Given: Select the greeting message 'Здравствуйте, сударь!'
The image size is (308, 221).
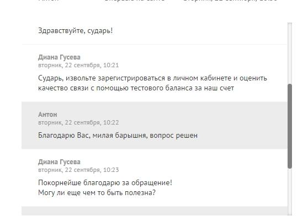Looking at the screenshot, I should [76, 31].
